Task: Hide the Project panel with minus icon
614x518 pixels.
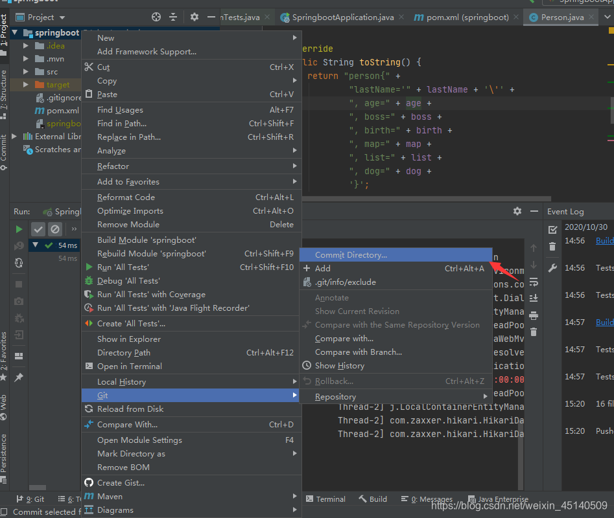Action: coord(211,17)
